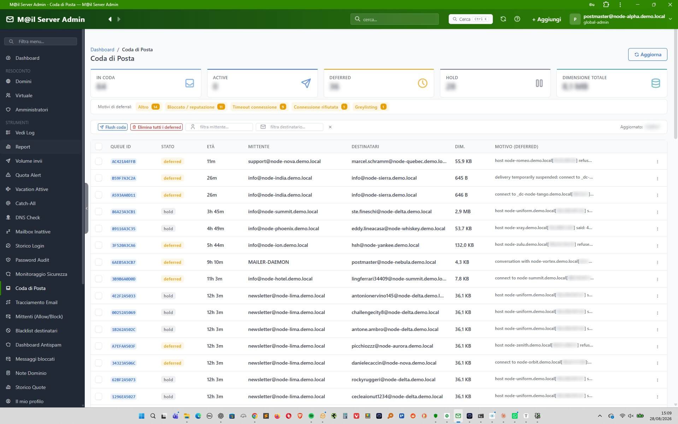Open the browser three-dot menu

pyautogui.click(x=620, y=5)
